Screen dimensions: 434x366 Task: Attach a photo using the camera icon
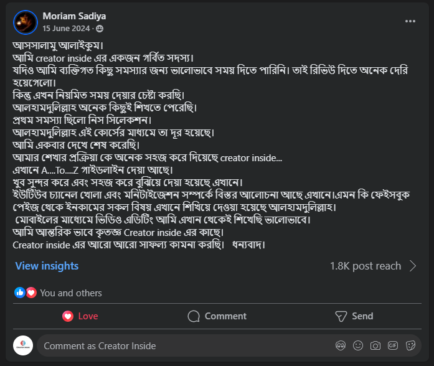pos(375,345)
